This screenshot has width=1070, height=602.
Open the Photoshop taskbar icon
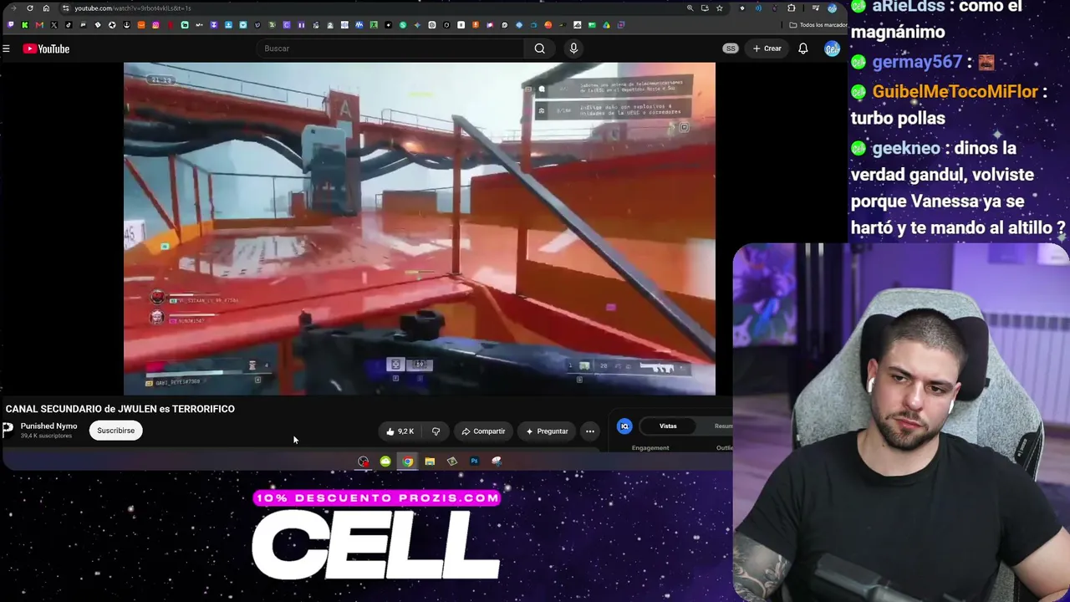[x=474, y=462]
